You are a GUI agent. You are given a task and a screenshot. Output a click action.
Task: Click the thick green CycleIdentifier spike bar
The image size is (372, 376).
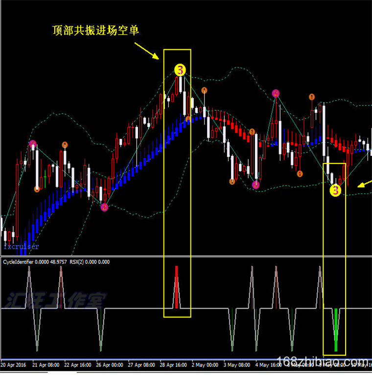[x=336, y=330]
